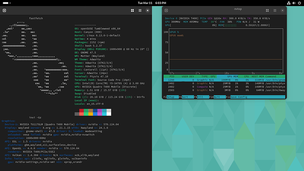
Task: Click the 'fastfetch' command text
Action: coord(36,18)
